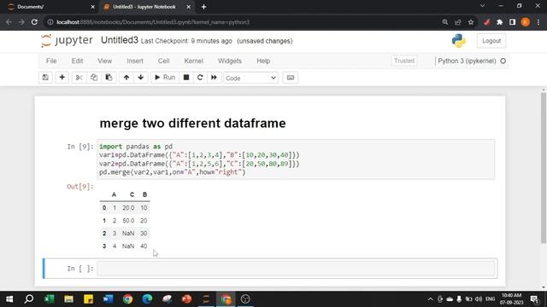Click the Trusted notebook indicator
This screenshot has height=307, width=547.
(404, 61)
